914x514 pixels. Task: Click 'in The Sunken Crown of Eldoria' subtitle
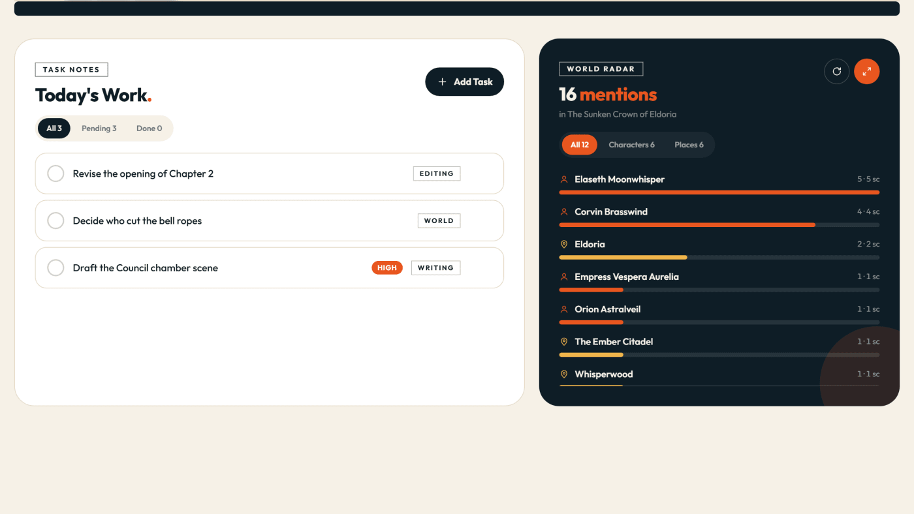tap(618, 114)
